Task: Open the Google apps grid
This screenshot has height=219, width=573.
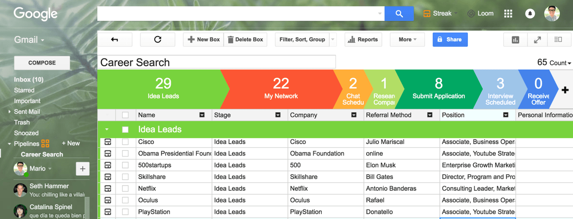Action: click(x=508, y=13)
